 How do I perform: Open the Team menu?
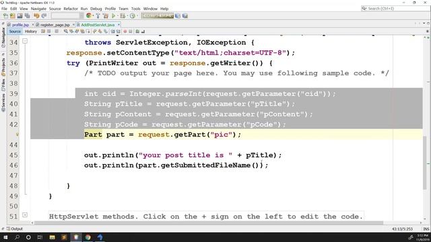(123, 9)
